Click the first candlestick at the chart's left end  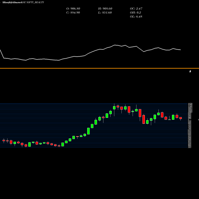[x=4, y=140]
